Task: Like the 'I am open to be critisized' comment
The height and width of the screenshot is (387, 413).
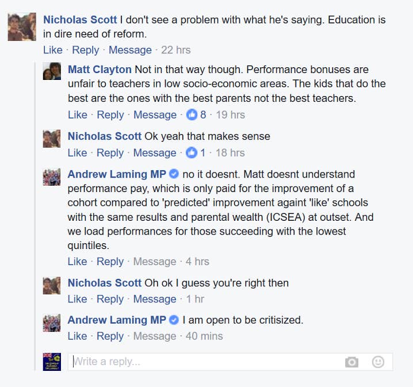Action: click(78, 336)
